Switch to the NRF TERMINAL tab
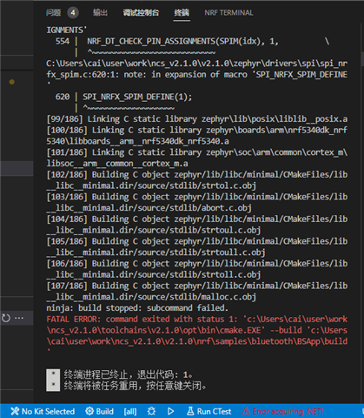The height and width of the screenshot is (418, 364). coord(228,13)
